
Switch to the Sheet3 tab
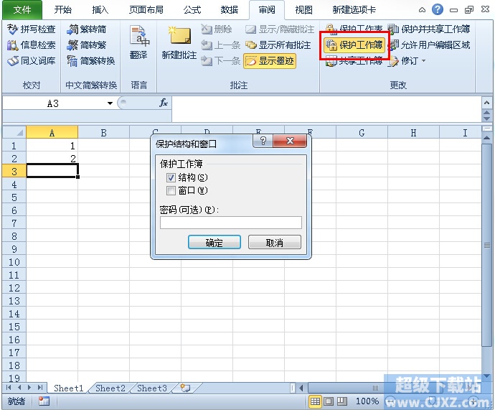tap(152, 388)
